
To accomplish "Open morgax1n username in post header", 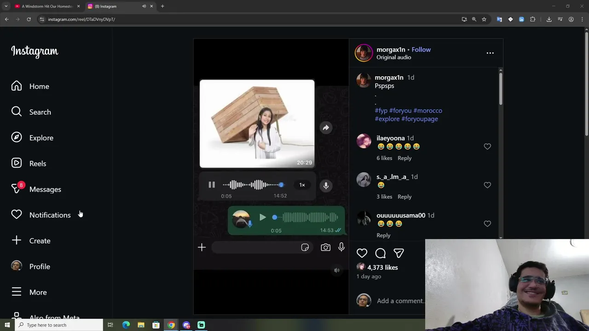I will pyautogui.click(x=391, y=50).
